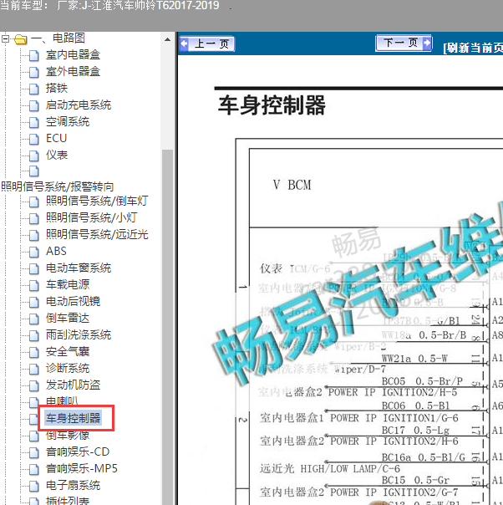Click document icon beside 启动充电系统
Image resolution: width=503 pixels, height=505 pixels.
tap(34, 105)
